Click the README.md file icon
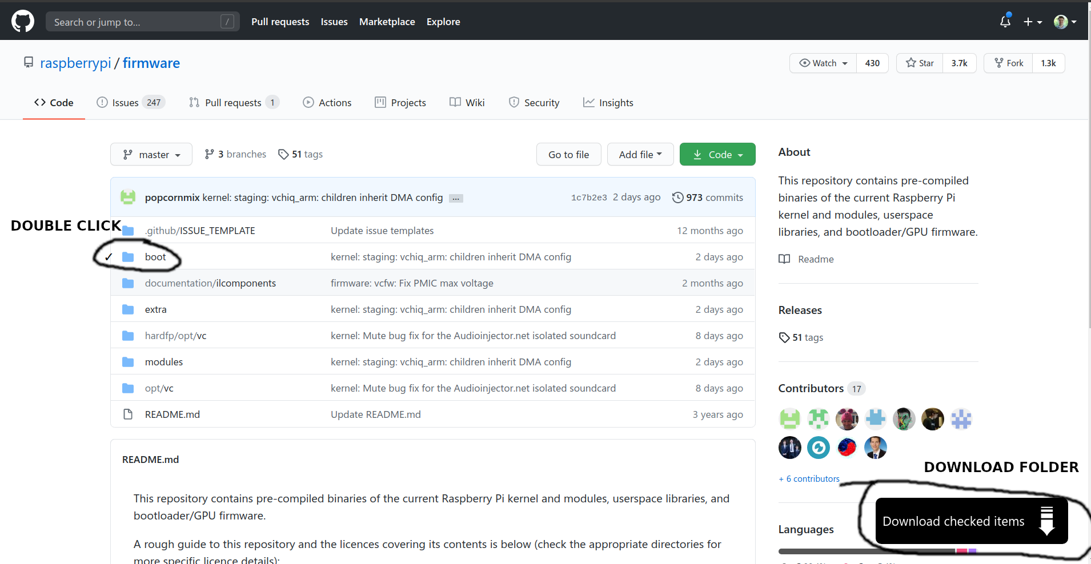The image size is (1091, 564). [x=128, y=414]
